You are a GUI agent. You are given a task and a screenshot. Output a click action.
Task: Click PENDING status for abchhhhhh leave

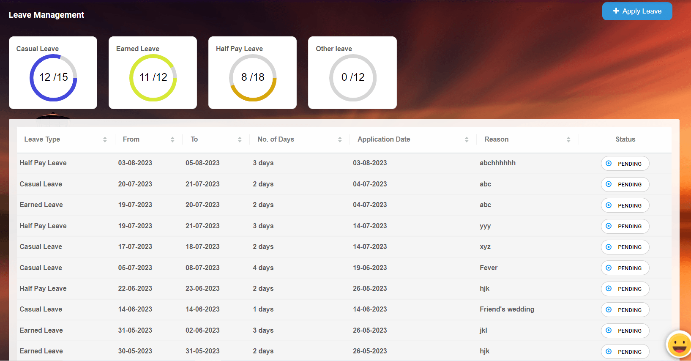pyautogui.click(x=625, y=164)
